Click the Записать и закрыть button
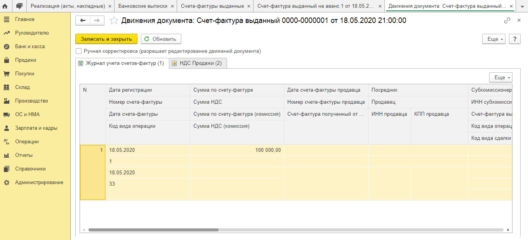 coord(106,39)
